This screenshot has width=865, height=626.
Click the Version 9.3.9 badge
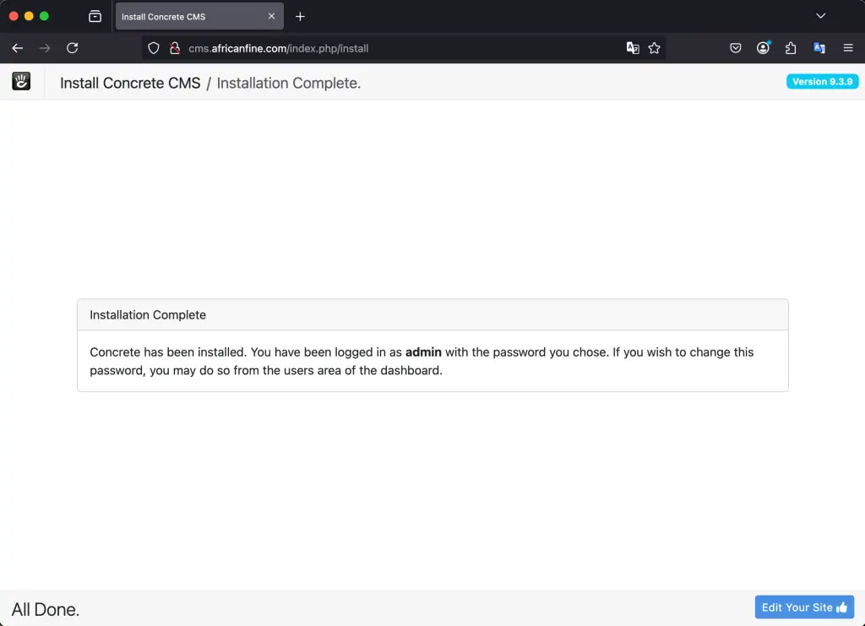pos(822,81)
